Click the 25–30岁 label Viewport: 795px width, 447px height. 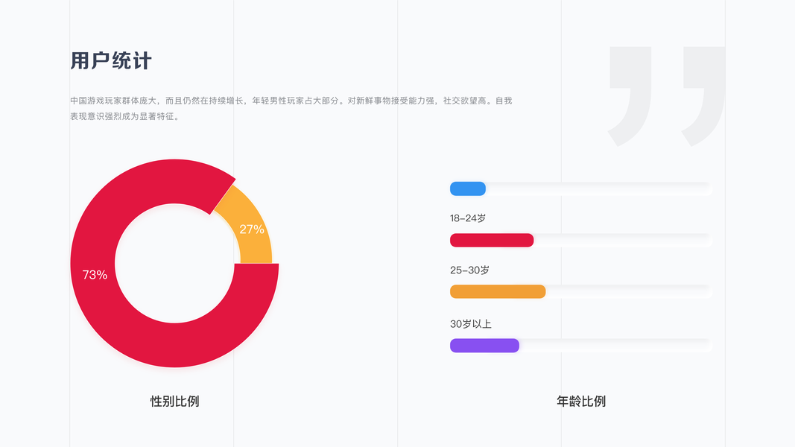[x=469, y=270]
